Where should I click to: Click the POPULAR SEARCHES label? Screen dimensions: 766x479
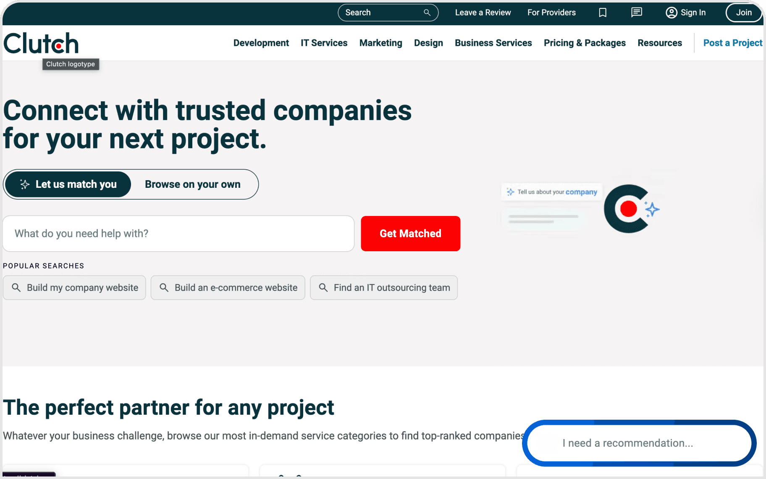coord(44,266)
